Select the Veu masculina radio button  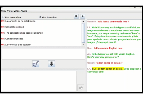[x=3, y=17]
